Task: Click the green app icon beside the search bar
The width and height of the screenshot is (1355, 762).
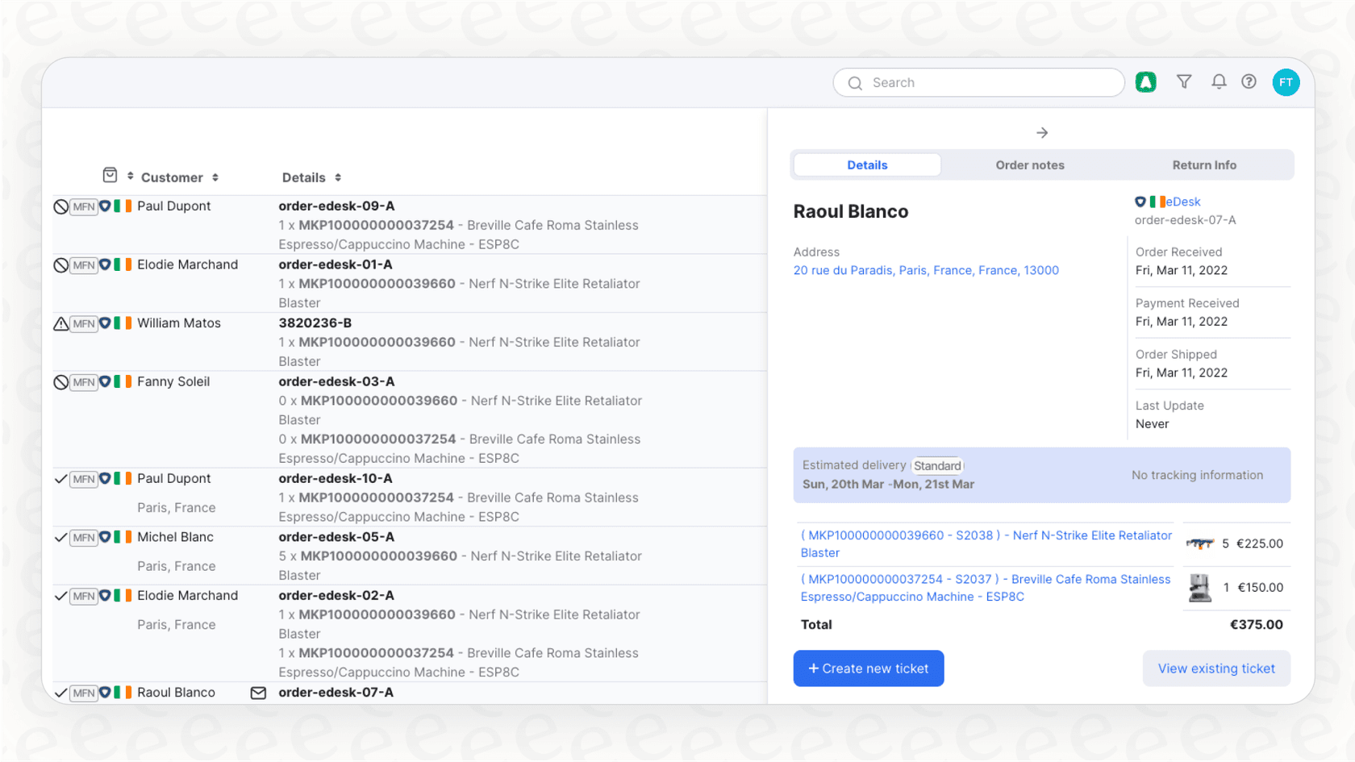Action: (1146, 81)
